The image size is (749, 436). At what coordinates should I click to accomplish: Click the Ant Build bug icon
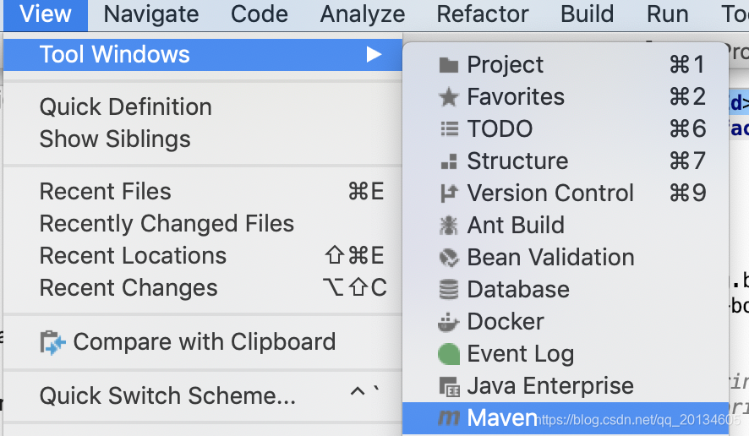(449, 226)
